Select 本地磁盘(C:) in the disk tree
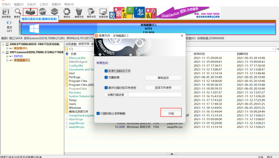Viewport: 279px width, 158px height. [22, 60]
